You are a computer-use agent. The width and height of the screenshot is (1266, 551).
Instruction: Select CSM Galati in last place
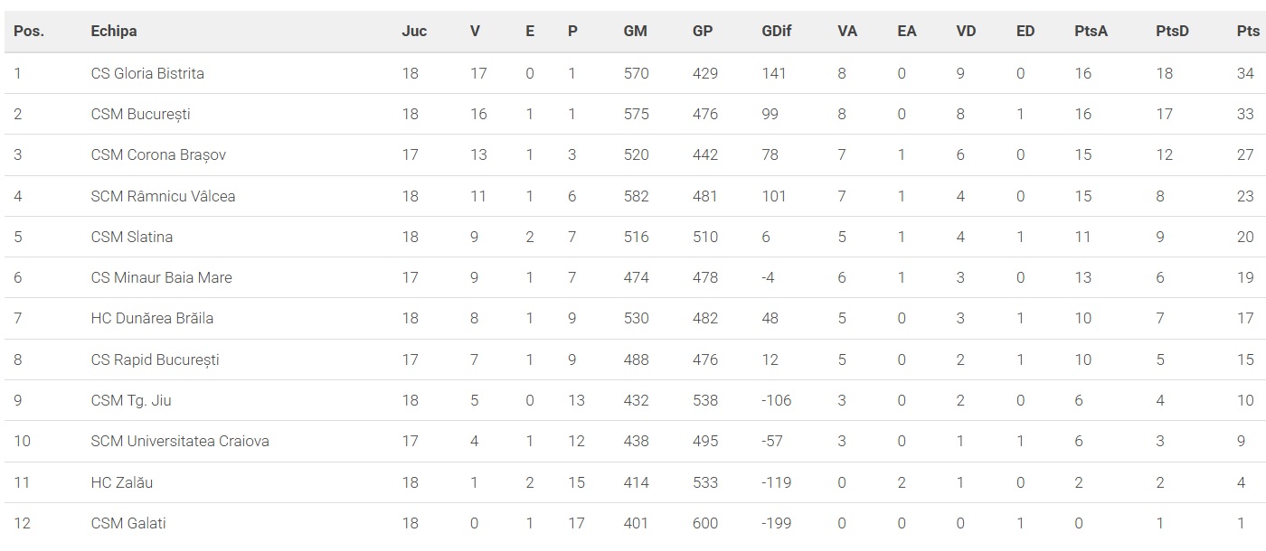pos(128,523)
